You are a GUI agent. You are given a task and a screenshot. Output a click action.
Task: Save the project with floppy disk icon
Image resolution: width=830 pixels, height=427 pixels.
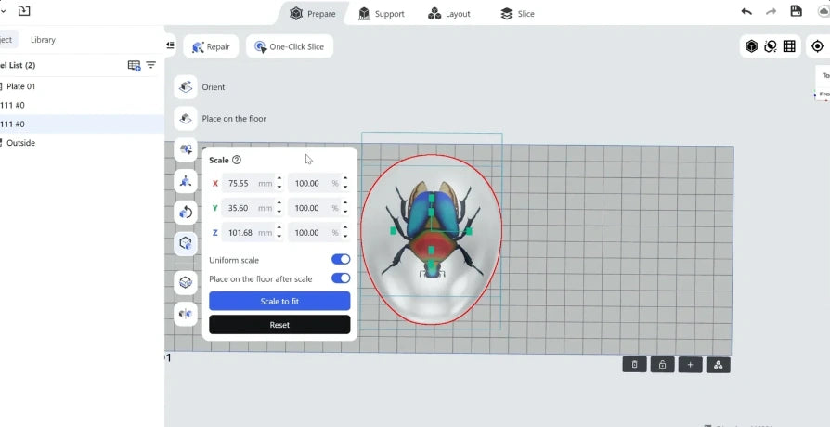tap(796, 11)
